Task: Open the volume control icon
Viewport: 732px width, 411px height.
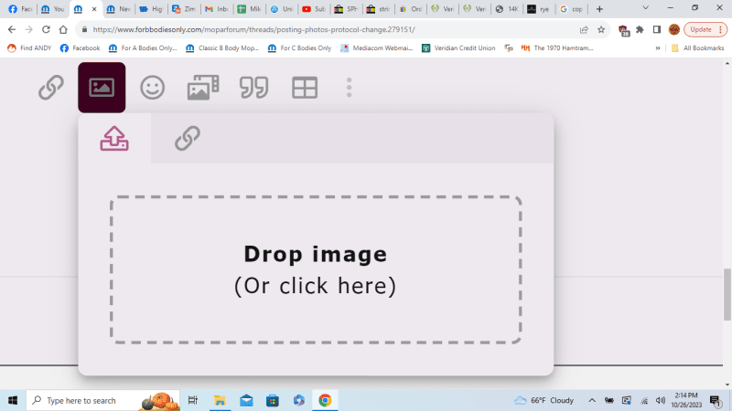Action: pos(661,400)
